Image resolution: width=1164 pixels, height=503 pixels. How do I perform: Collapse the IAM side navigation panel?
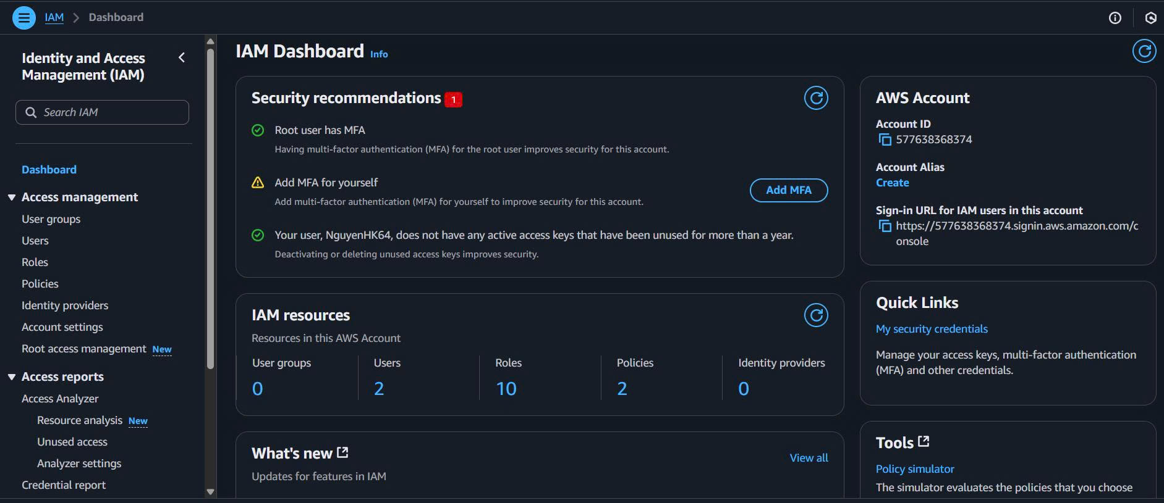182,57
